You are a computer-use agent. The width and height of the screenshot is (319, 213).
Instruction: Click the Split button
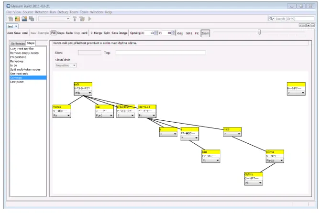[107, 33]
